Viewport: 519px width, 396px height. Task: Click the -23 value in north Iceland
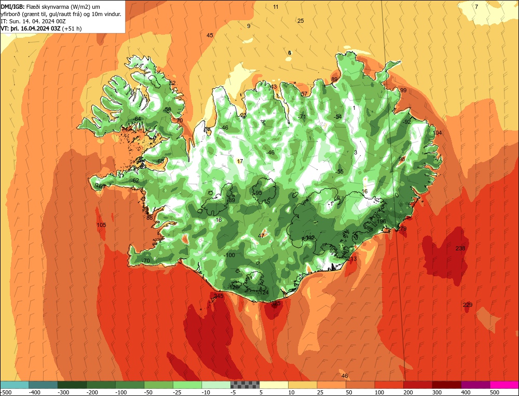tap(243, 115)
